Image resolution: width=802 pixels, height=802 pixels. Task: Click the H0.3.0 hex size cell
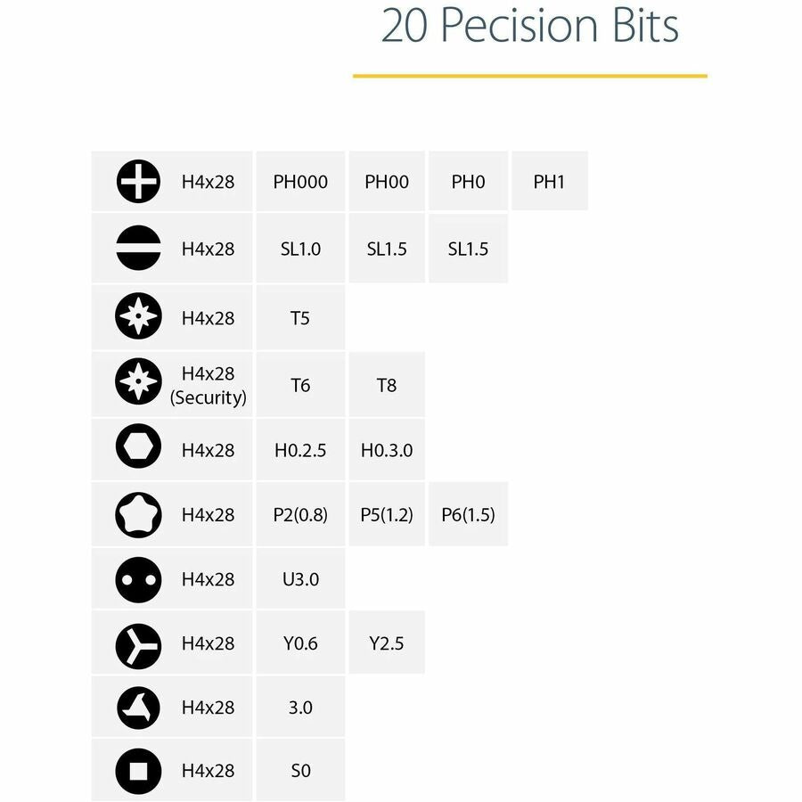click(x=387, y=450)
